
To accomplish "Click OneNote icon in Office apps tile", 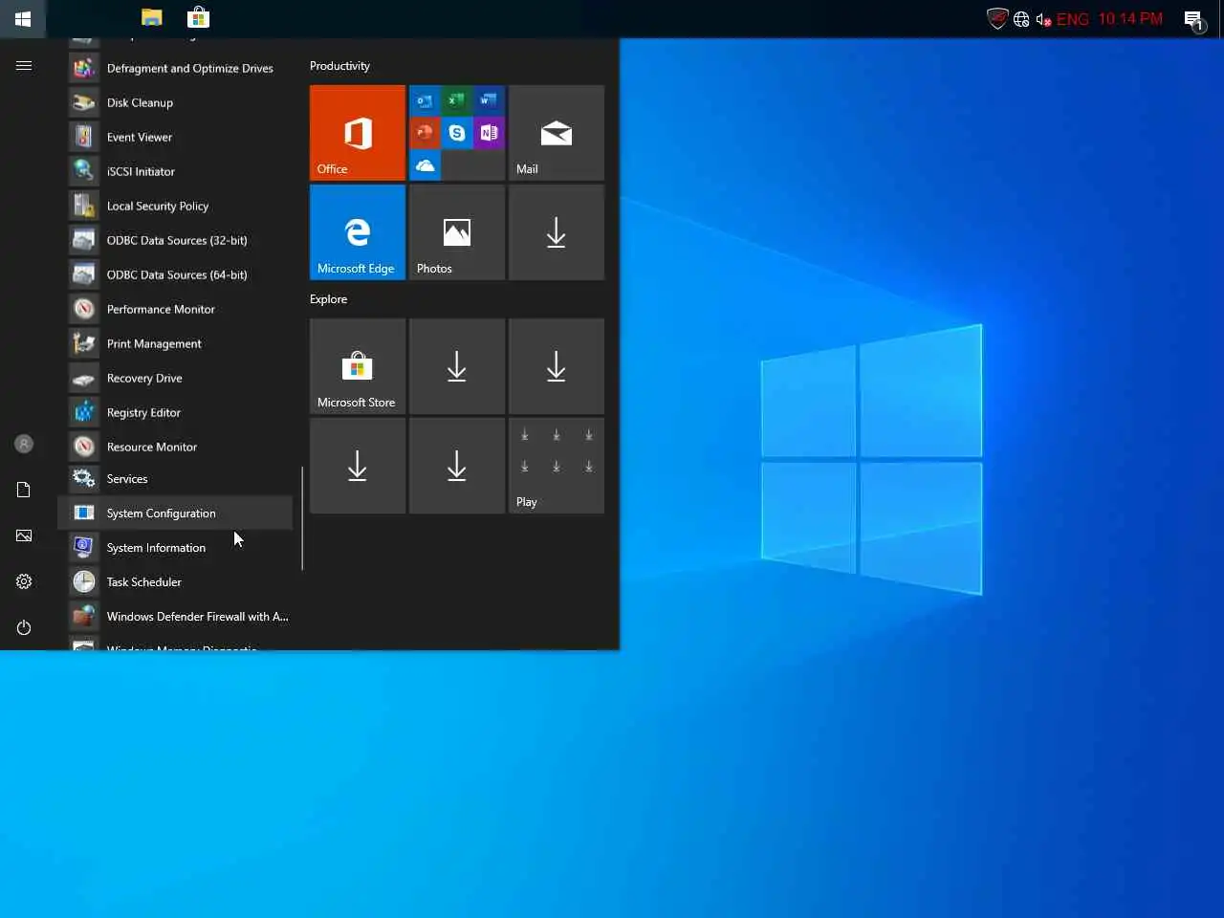I will [489, 133].
